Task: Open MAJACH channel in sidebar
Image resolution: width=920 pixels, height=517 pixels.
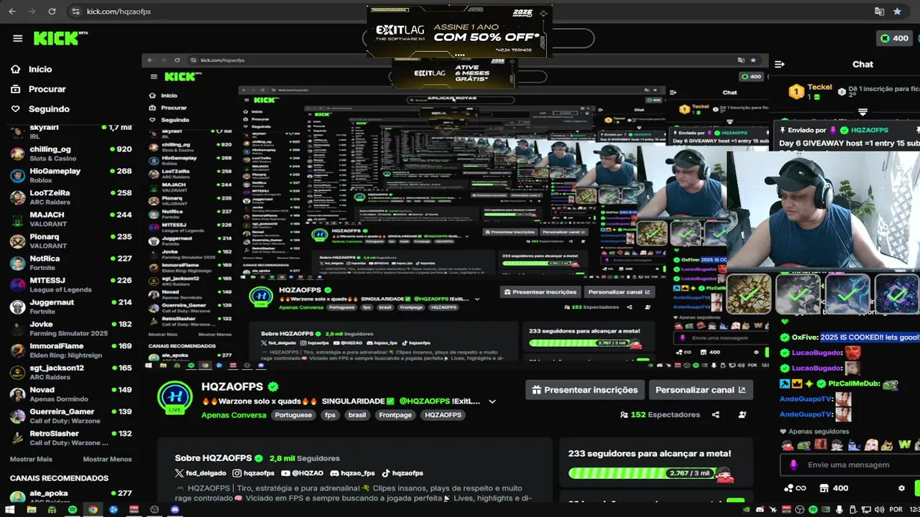Action: 70,219
